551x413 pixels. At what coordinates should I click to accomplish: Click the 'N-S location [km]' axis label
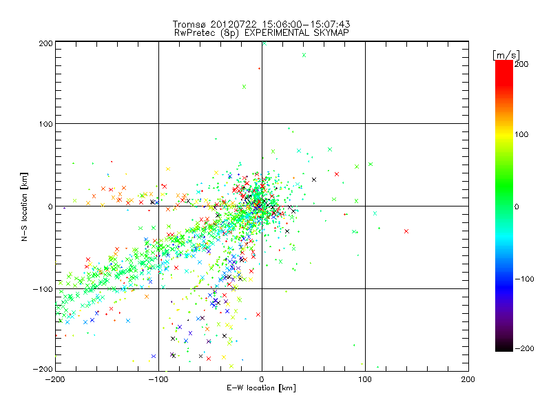click(x=24, y=206)
